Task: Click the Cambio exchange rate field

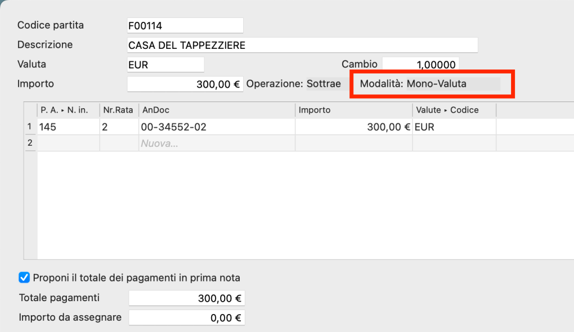Action: (x=420, y=65)
